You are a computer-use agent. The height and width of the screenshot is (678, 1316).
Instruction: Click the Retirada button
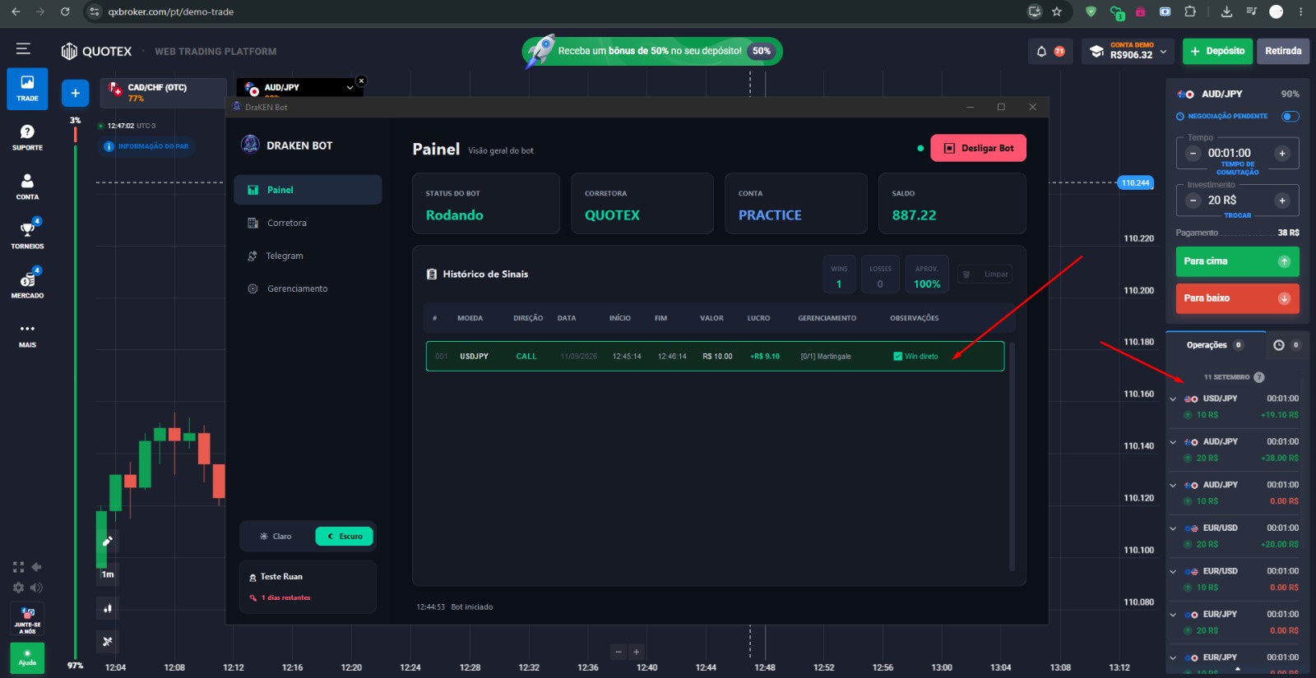(1283, 51)
